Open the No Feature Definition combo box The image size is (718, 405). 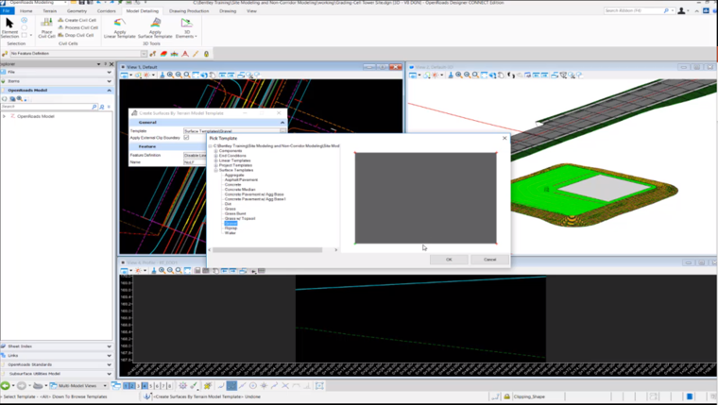[x=77, y=54]
